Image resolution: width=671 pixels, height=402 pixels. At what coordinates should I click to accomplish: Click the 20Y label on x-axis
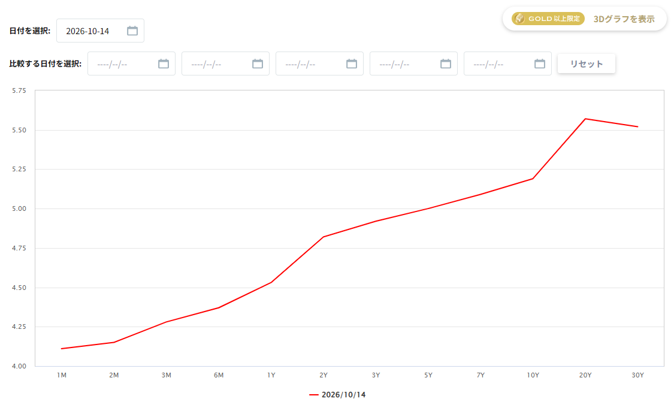coord(585,375)
